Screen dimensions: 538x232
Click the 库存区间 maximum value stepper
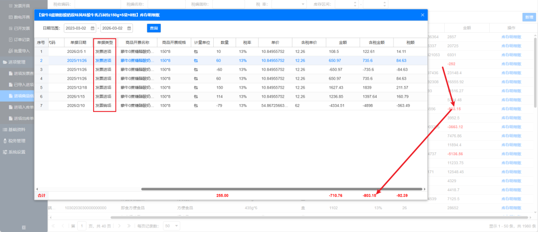pyautogui.click(x=384, y=4)
